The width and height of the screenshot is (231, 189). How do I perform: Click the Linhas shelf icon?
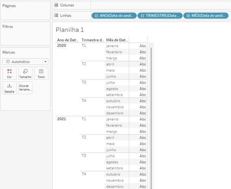click(56, 15)
